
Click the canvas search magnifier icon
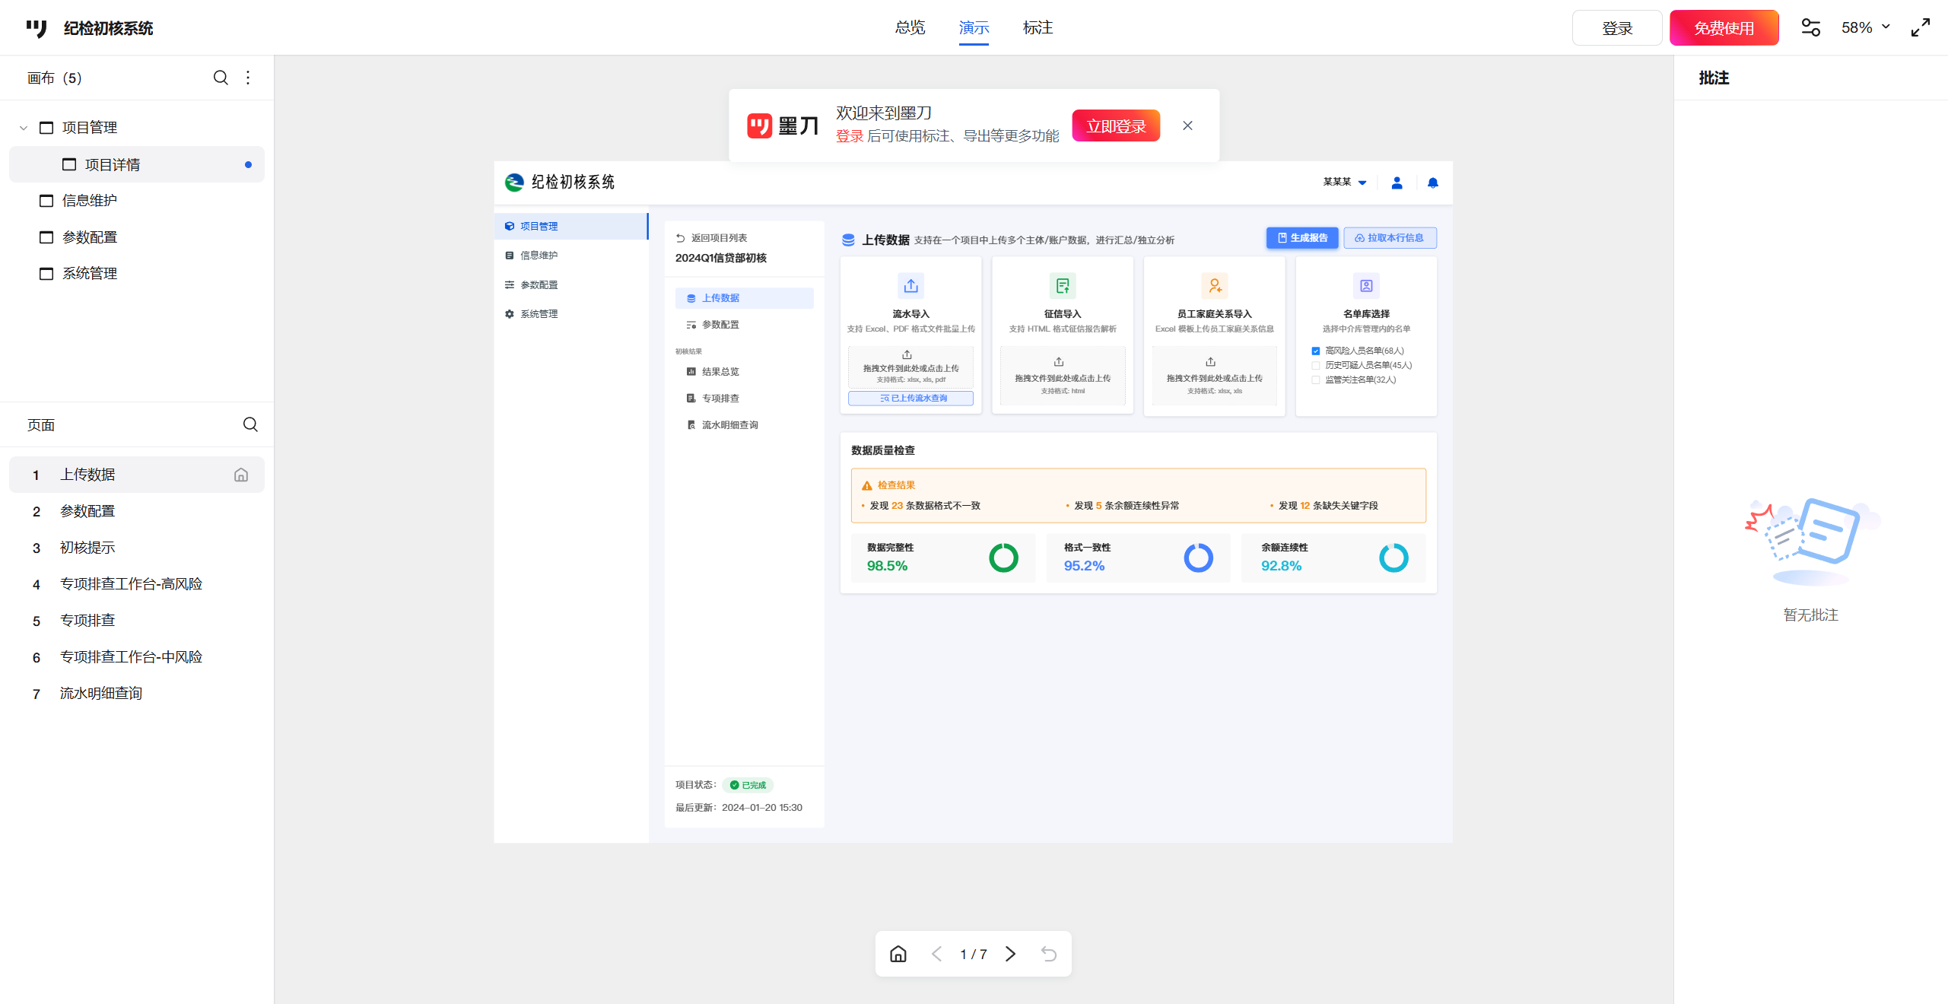tap(221, 78)
